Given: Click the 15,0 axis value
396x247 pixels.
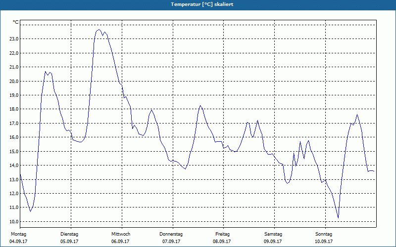Looking at the screenshot, I should click(x=14, y=151).
